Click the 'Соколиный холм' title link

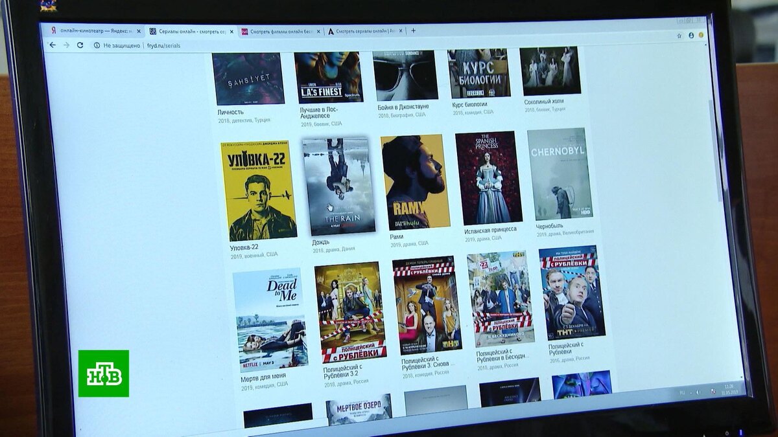coord(545,102)
